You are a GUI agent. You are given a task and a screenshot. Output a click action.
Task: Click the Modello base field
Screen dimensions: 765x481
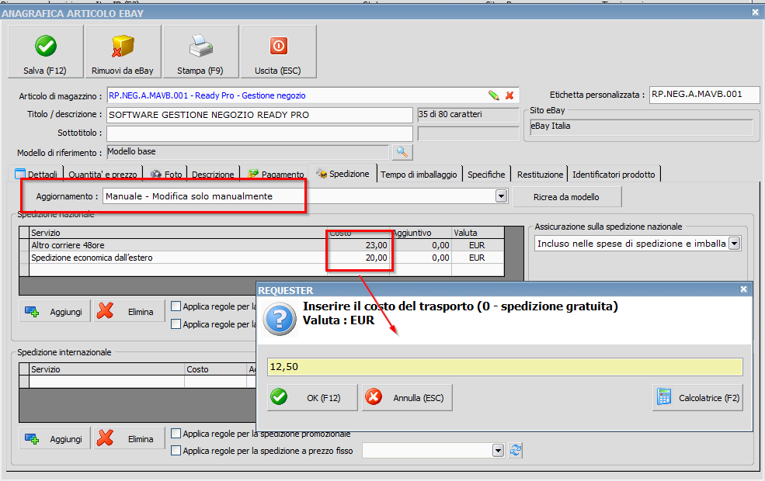point(247,152)
